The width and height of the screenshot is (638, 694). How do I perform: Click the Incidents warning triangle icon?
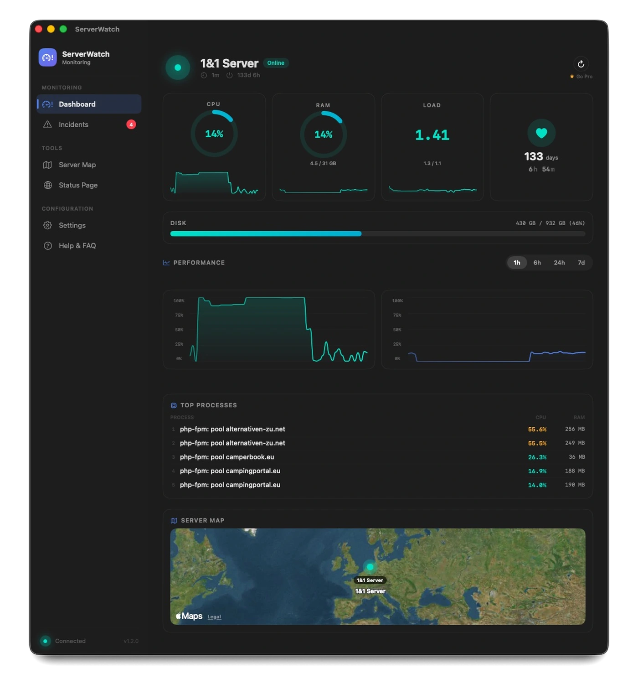(x=48, y=124)
